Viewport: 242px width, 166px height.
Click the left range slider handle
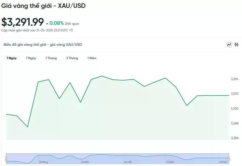6,159
